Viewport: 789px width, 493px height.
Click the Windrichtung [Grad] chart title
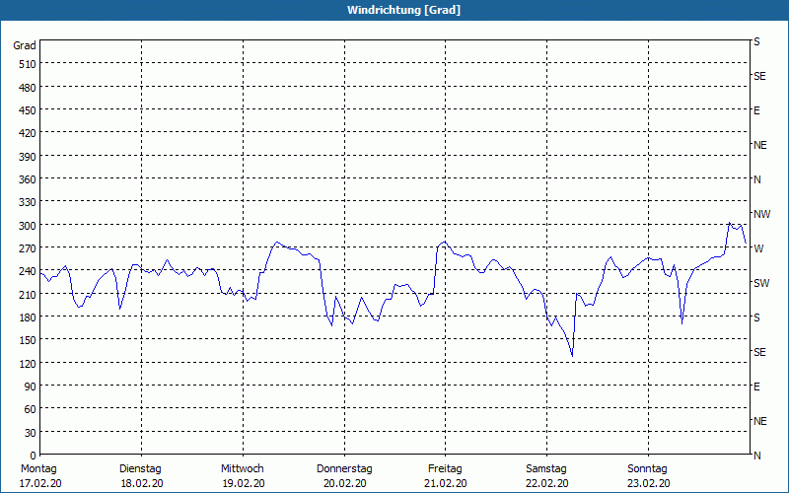click(403, 10)
